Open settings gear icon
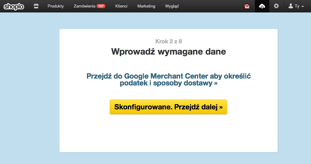311x164 pixels. coord(276,6)
